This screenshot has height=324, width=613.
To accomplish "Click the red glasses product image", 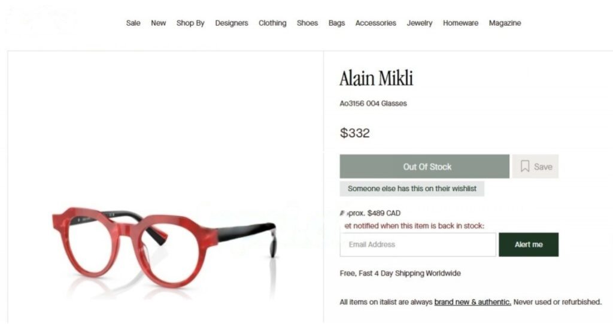I will (x=164, y=247).
